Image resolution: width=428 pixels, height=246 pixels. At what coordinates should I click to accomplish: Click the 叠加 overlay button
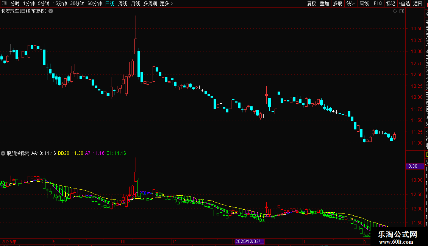[x=325, y=3]
